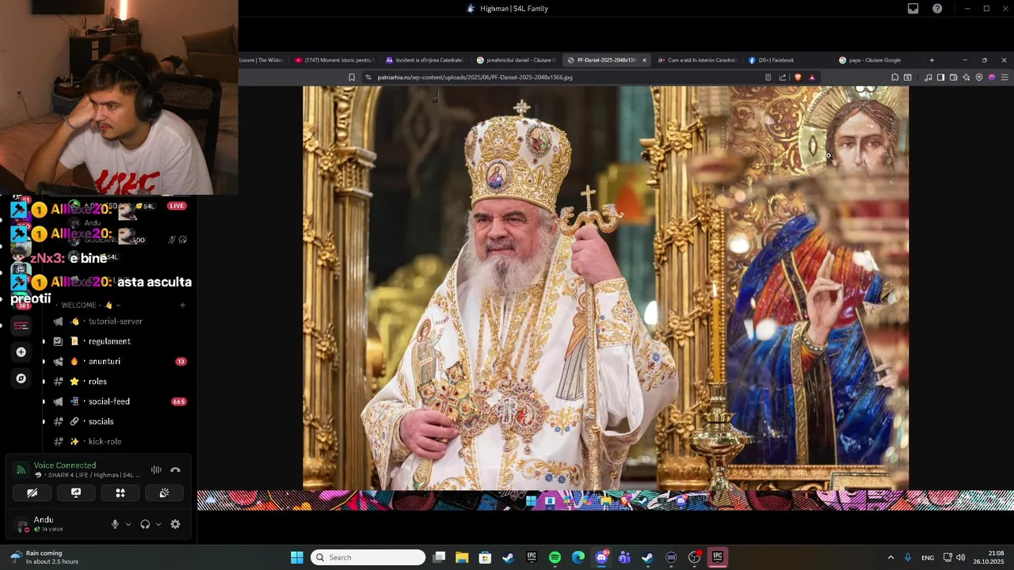The image size is (1014, 570).
Task: Share your screen in voice panel
Action: [x=76, y=492]
